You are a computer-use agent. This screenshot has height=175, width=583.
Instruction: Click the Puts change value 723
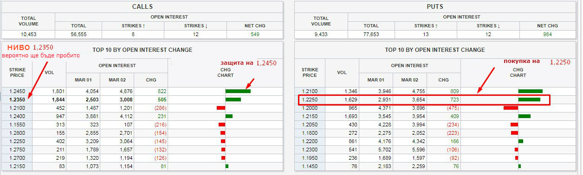click(454, 99)
